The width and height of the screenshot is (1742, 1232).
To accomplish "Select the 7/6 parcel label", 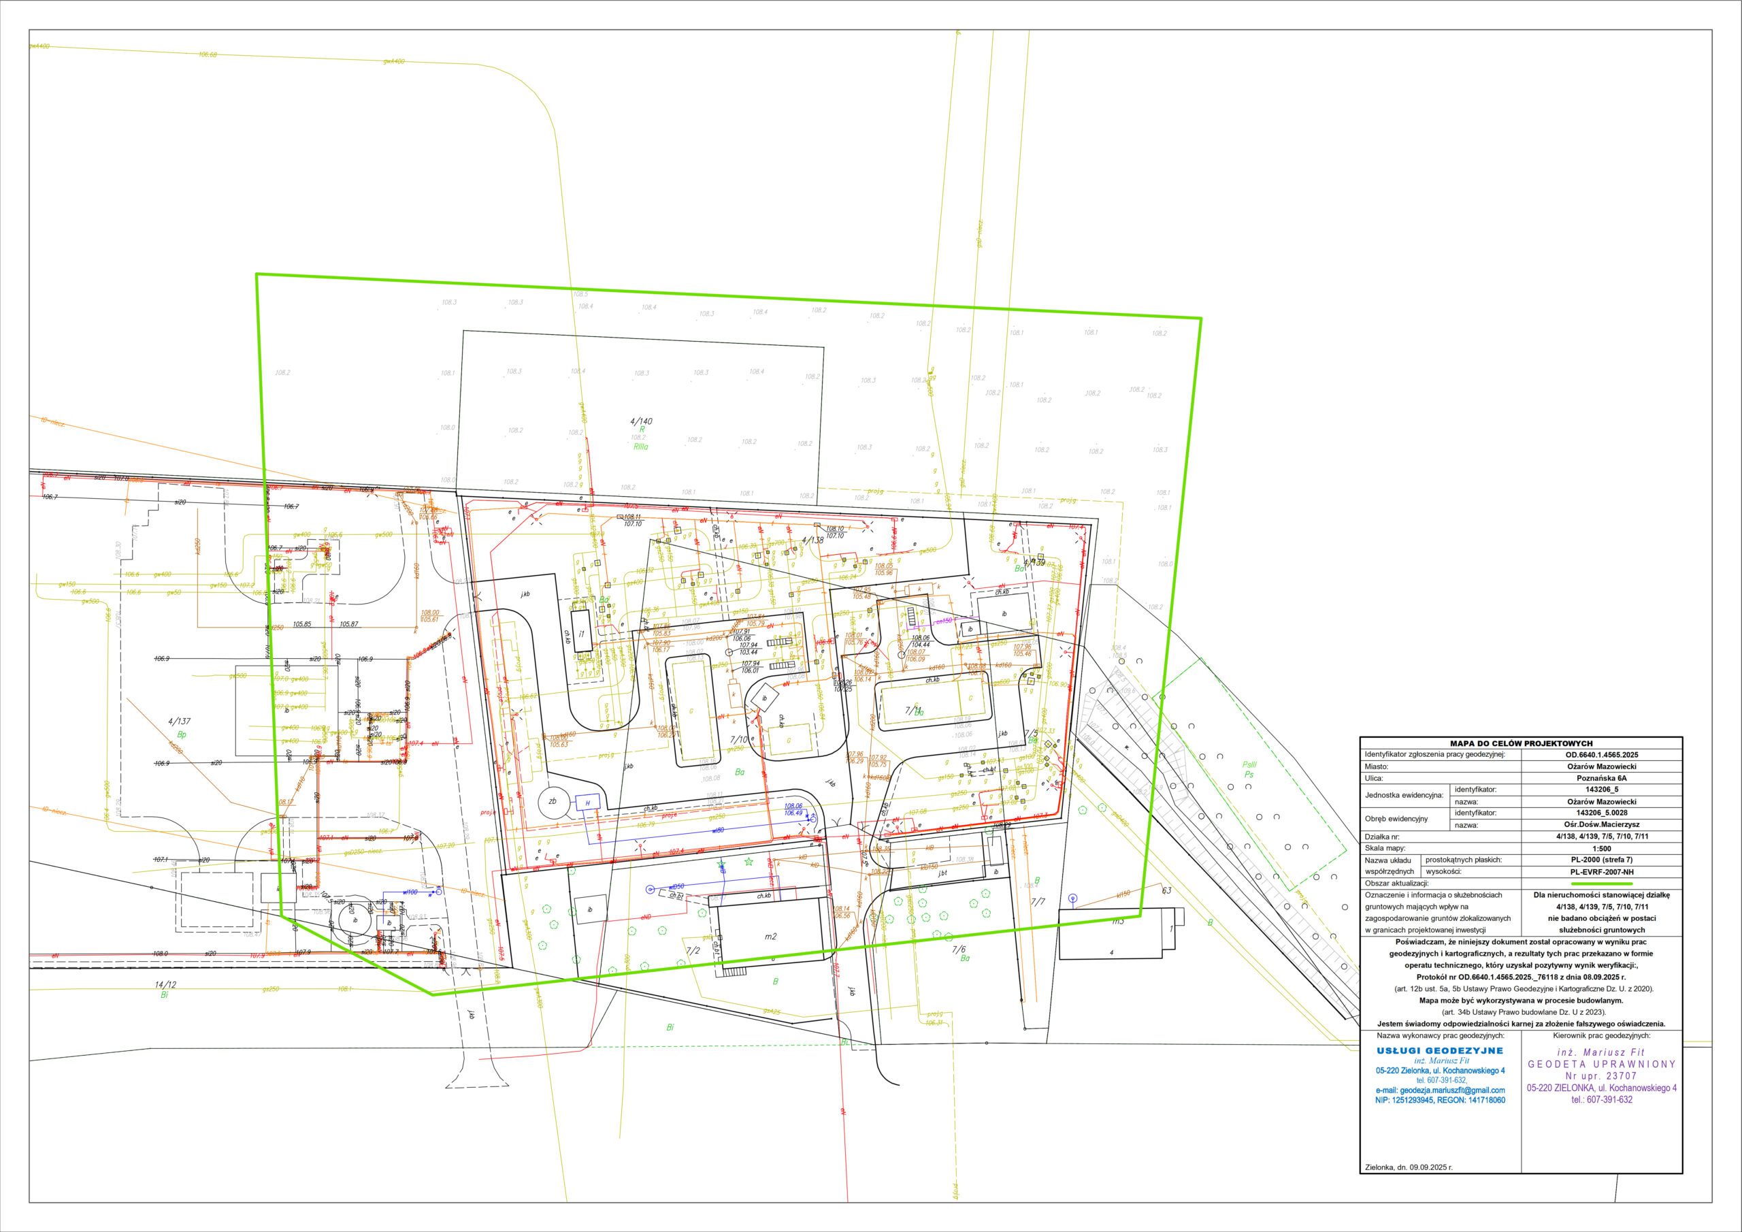I will (959, 949).
